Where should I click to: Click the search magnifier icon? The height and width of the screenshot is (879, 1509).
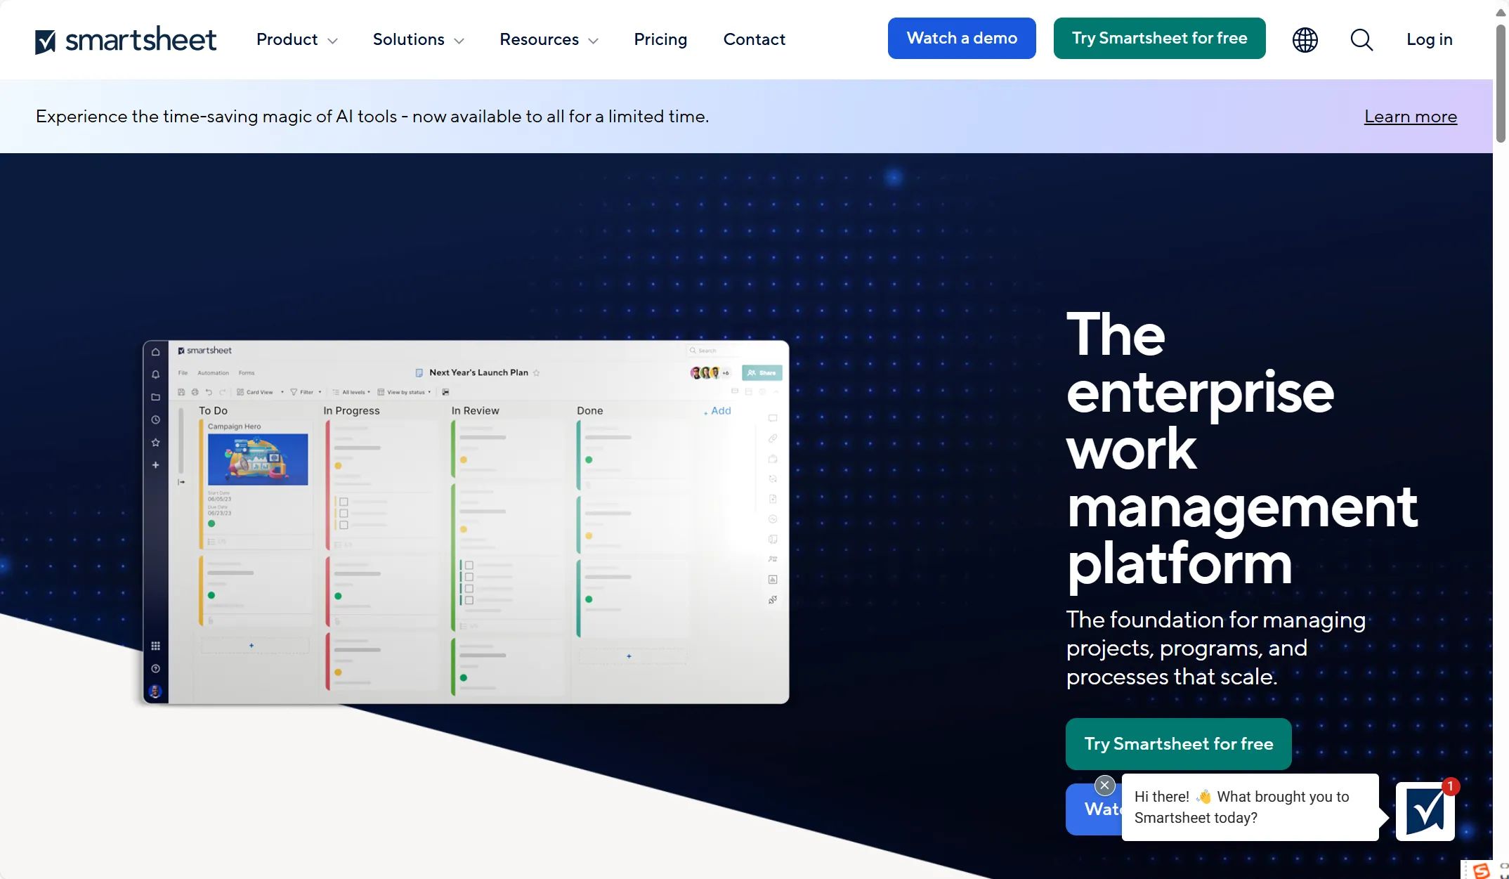1361,39
